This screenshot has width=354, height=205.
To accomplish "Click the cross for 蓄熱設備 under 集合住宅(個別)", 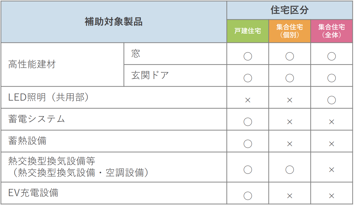I will tap(289, 144).
